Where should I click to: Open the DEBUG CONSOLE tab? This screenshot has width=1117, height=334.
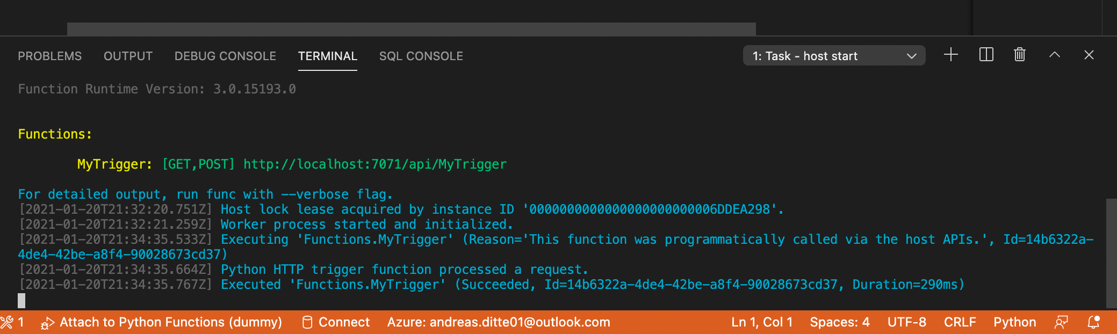click(225, 56)
